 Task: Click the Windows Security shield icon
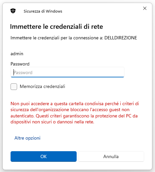[13, 11]
